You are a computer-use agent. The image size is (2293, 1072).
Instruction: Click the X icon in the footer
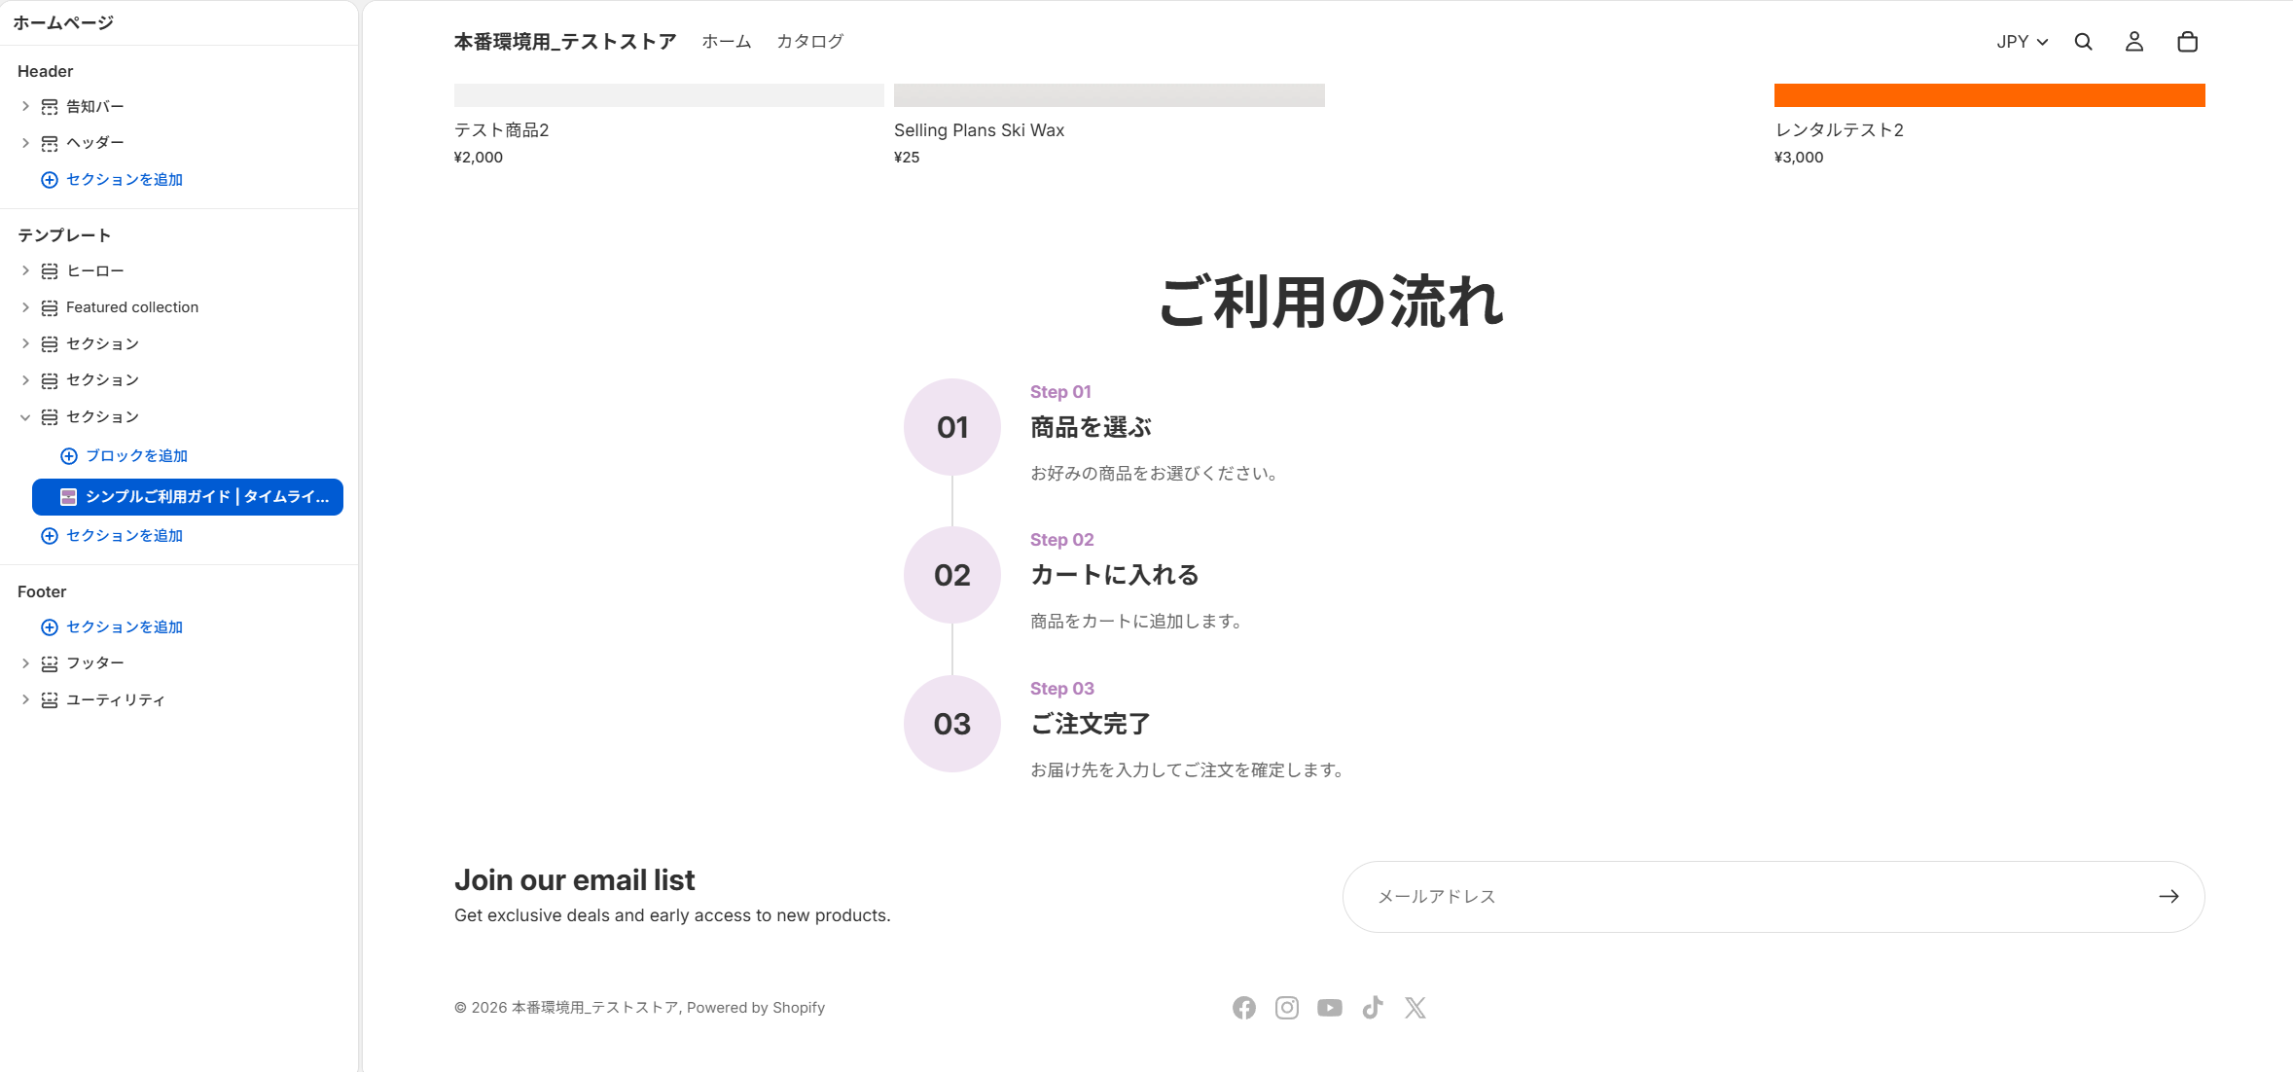click(1415, 1008)
